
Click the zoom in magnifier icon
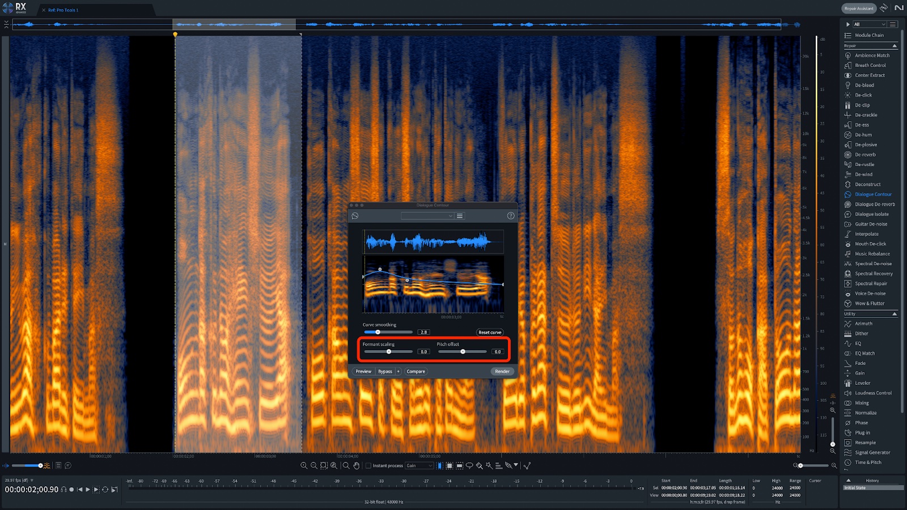[x=304, y=466]
